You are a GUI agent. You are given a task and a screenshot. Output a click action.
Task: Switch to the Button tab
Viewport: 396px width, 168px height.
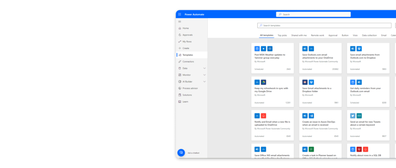point(345,35)
